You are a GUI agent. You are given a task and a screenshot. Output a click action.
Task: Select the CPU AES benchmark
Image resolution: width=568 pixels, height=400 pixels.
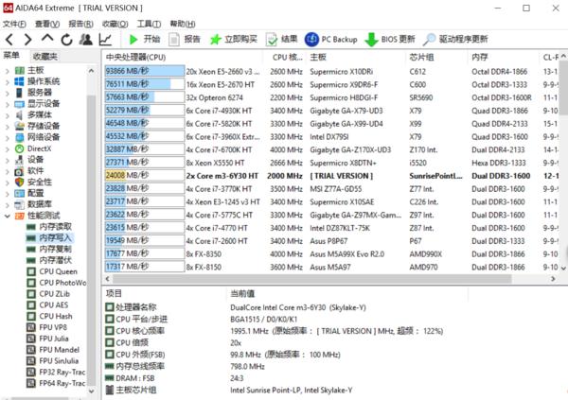coord(47,305)
